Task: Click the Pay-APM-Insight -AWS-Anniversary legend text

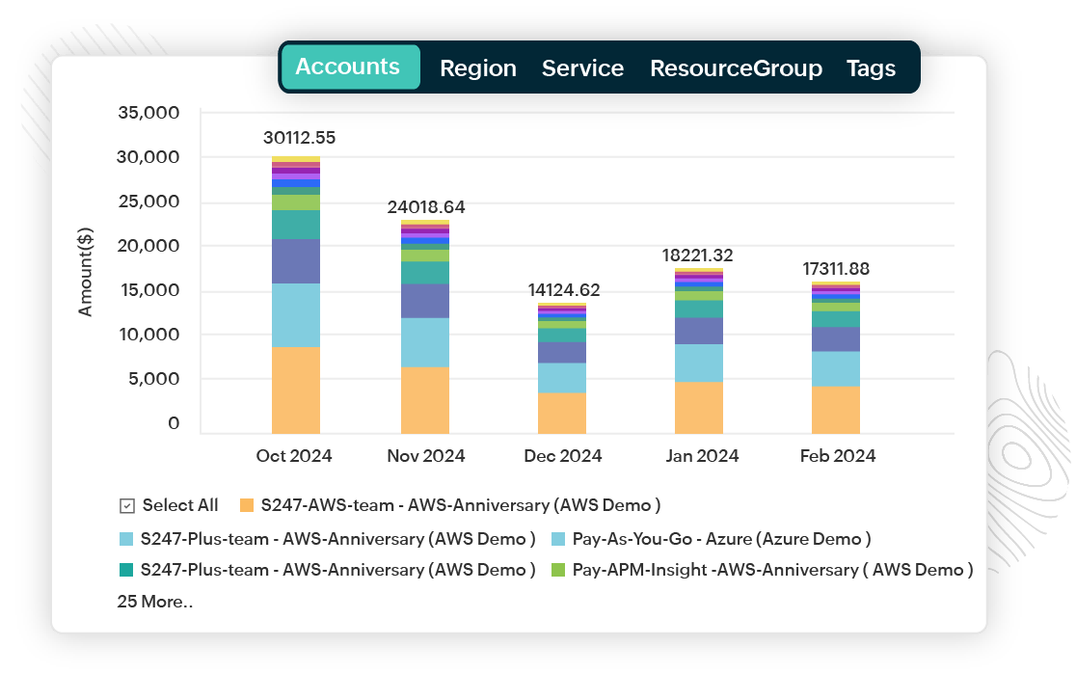Action: click(x=772, y=570)
